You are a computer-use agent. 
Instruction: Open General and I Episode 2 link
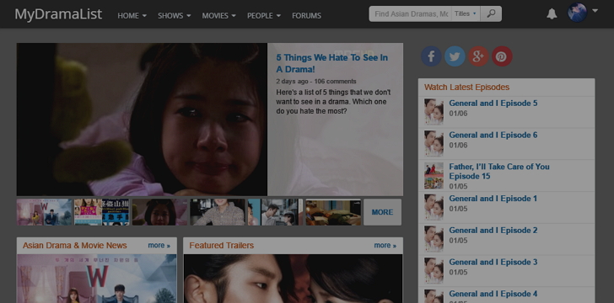coord(493,231)
